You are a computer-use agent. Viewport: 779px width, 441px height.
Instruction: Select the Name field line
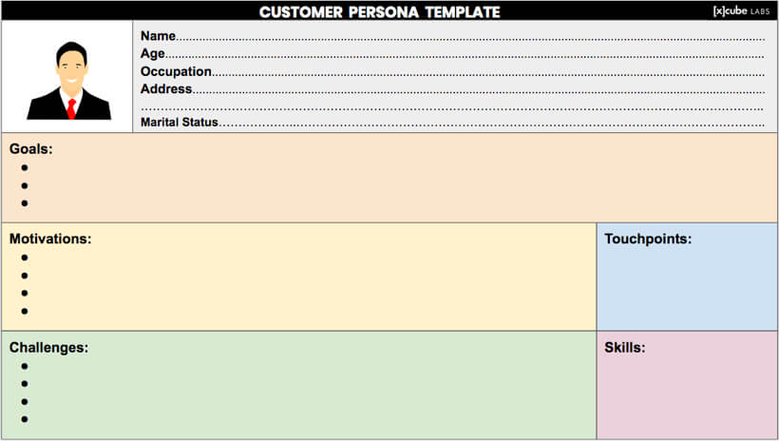(452, 36)
